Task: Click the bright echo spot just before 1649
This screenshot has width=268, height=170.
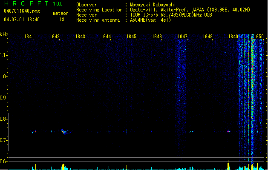Action: [x=228, y=131]
